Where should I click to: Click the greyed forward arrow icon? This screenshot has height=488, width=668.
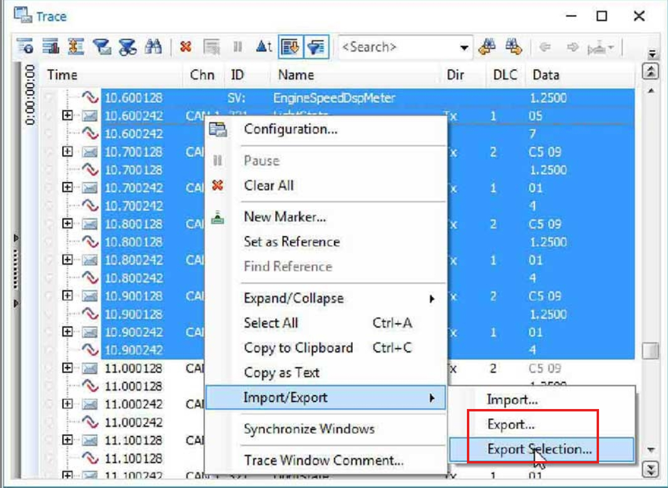[572, 47]
